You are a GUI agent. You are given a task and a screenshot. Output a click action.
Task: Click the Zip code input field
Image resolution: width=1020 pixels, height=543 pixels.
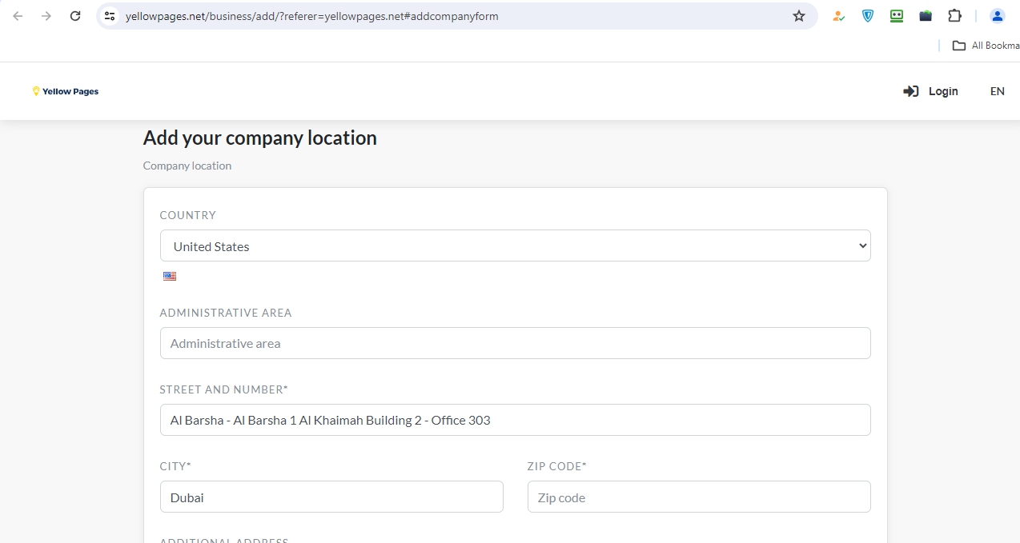tap(698, 497)
